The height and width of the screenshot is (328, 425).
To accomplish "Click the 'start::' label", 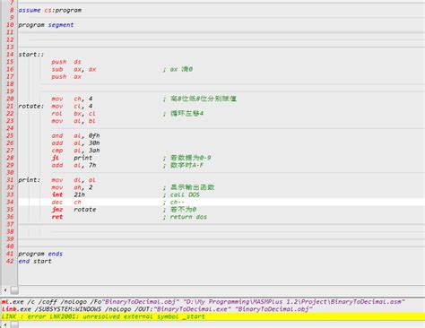I will [31, 55].
